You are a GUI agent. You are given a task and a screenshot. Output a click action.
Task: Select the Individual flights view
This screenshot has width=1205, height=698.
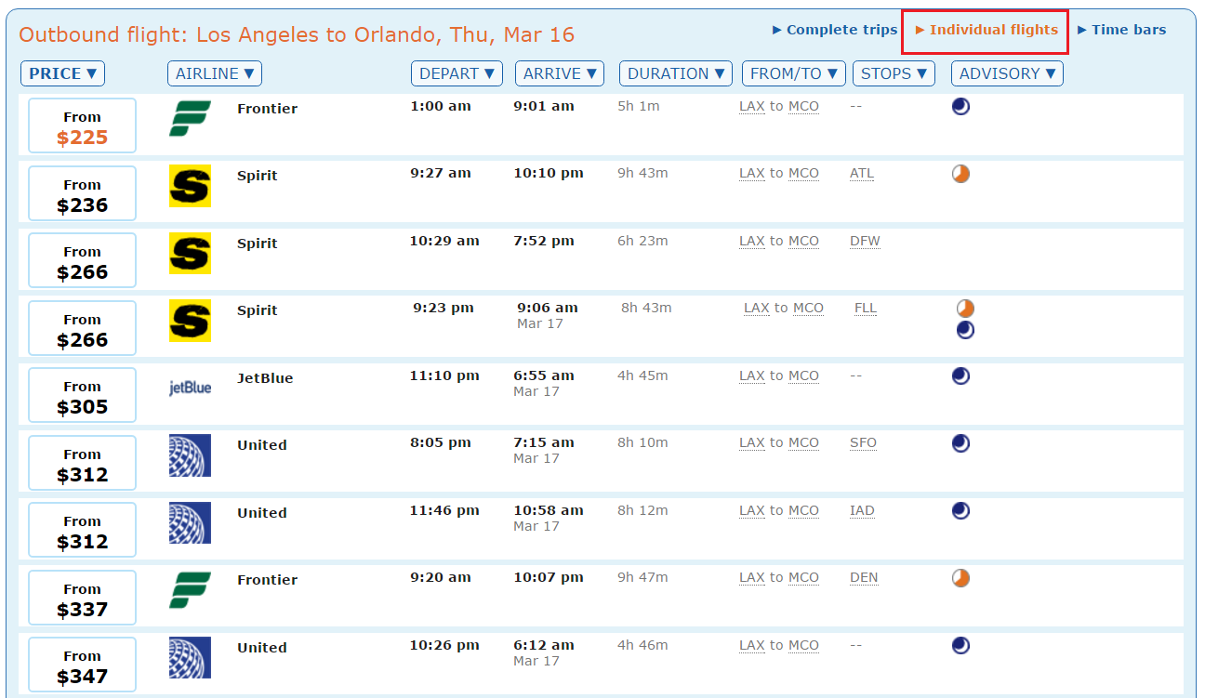pos(985,29)
